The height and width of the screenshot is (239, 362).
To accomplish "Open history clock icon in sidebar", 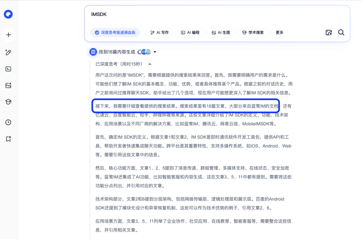I will click(x=8, y=123).
